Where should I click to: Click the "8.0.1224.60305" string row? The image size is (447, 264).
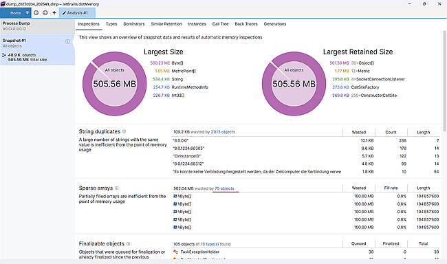pos(306,148)
